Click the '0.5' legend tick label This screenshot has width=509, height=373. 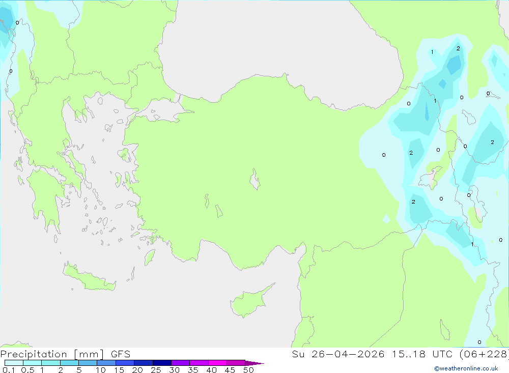point(27,370)
